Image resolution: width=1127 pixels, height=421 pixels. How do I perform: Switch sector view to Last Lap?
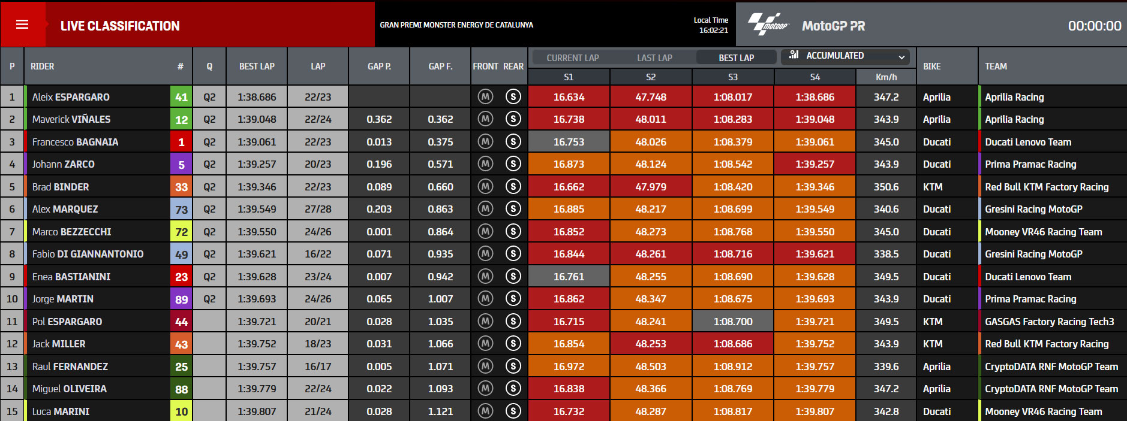point(654,57)
